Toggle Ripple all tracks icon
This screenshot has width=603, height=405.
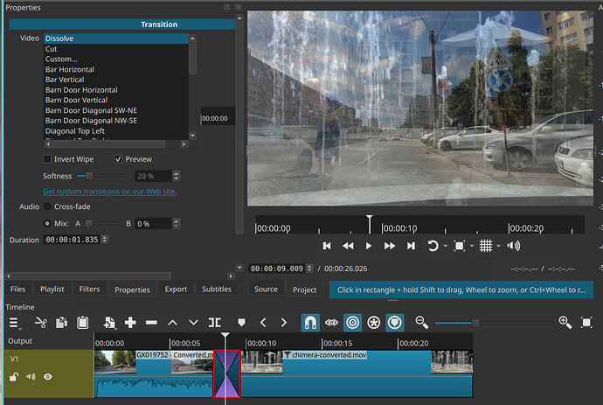[373, 323]
